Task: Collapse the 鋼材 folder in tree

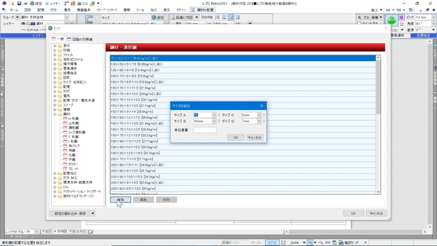Action: [x=55, y=114]
